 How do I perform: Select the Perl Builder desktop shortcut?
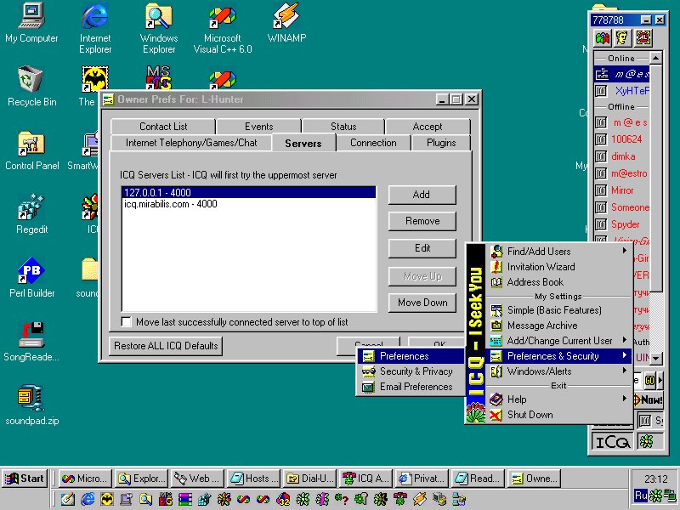tap(31, 278)
